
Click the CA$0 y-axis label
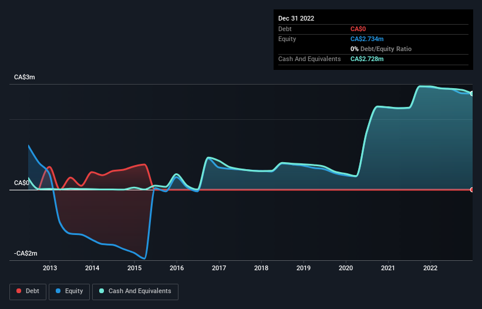[22, 183]
